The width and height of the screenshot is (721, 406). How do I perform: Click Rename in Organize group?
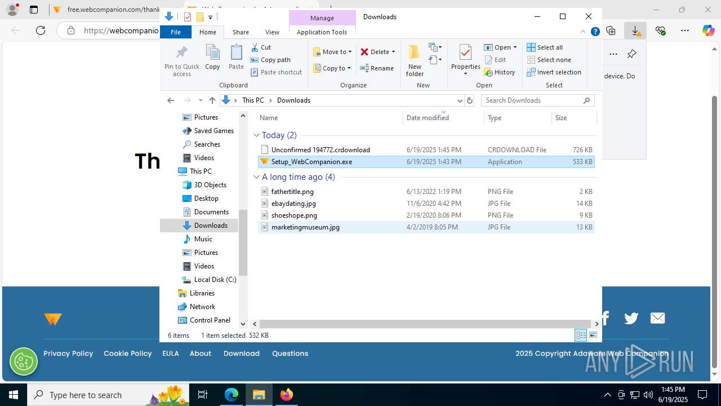click(377, 68)
